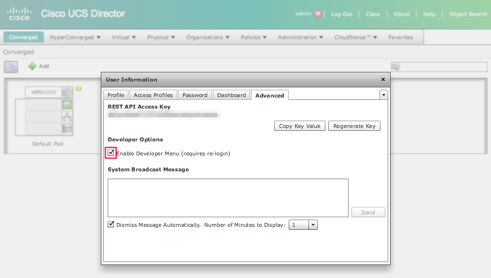Click the green status indicator on Default Pod
This screenshot has height=278, width=491.
pos(79,89)
